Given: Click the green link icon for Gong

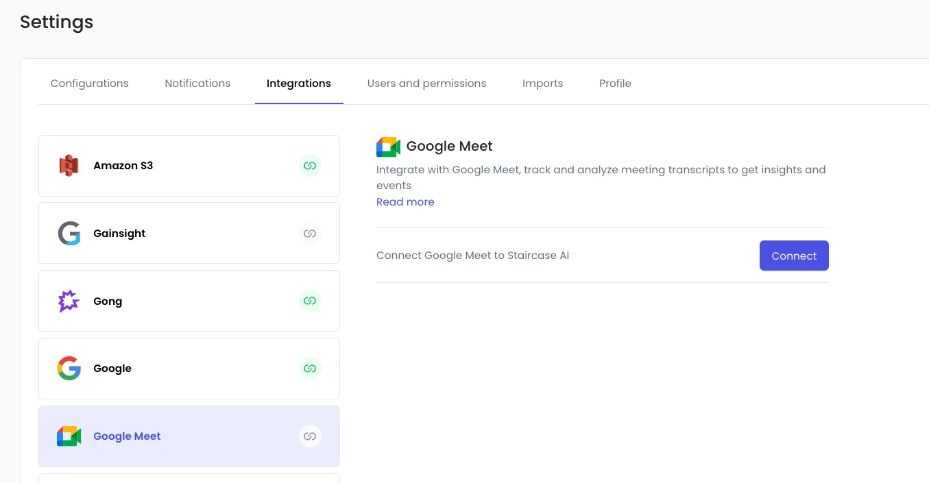Looking at the screenshot, I should [x=310, y=301].
